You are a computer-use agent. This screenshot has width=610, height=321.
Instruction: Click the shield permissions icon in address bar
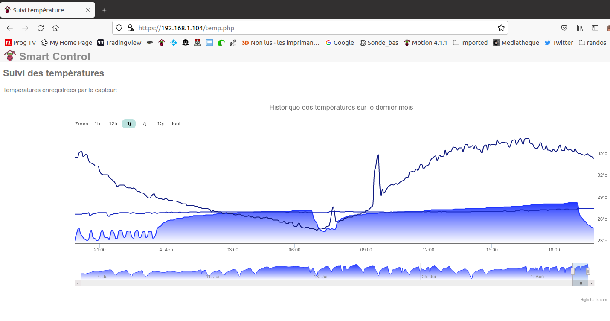pyautogui.click(x=119, y=27)
